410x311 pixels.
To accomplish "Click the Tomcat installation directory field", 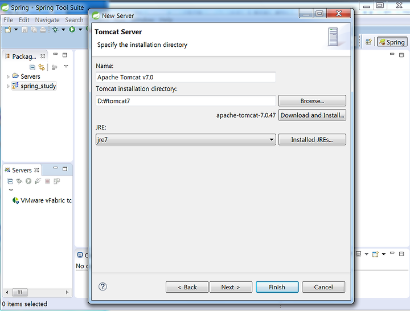I will coord(186,101).
